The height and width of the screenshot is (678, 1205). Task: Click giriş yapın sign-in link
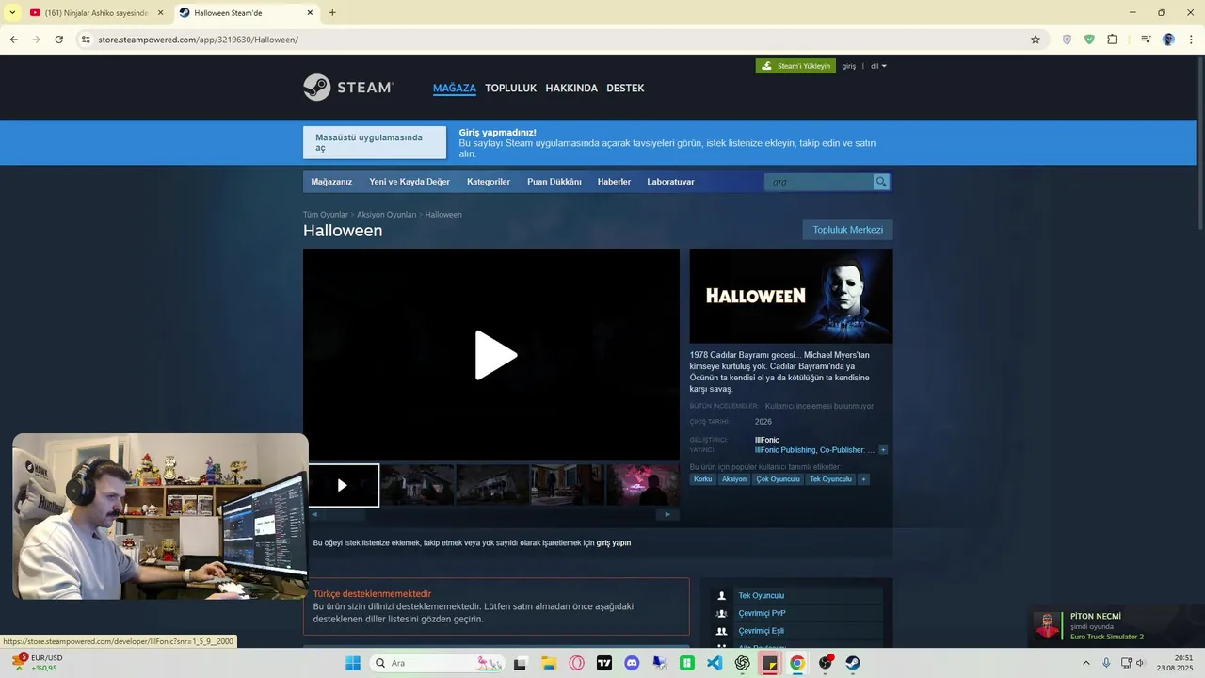[614, 543]
